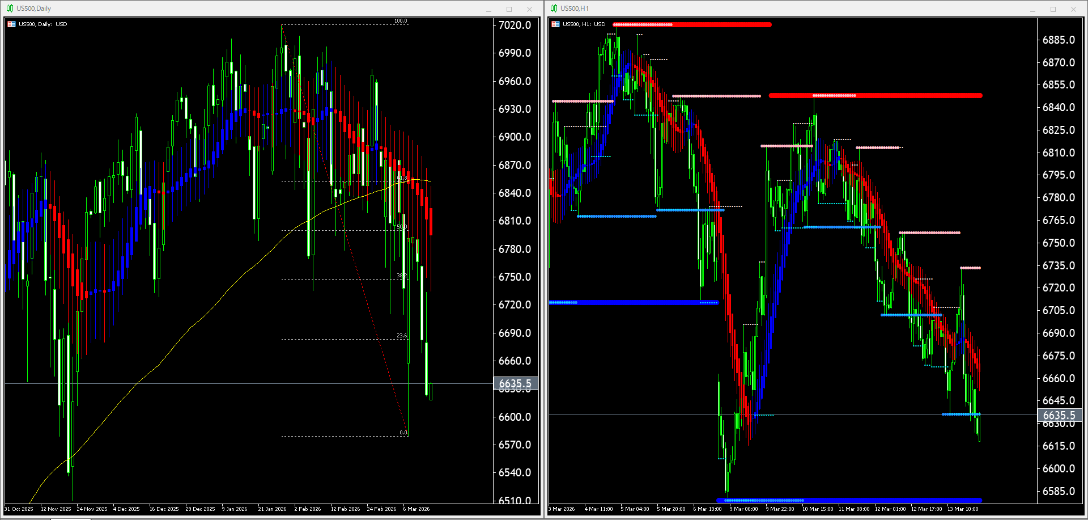Click the 6510.0 price on the Daily scale

click(x=515, y=500)
